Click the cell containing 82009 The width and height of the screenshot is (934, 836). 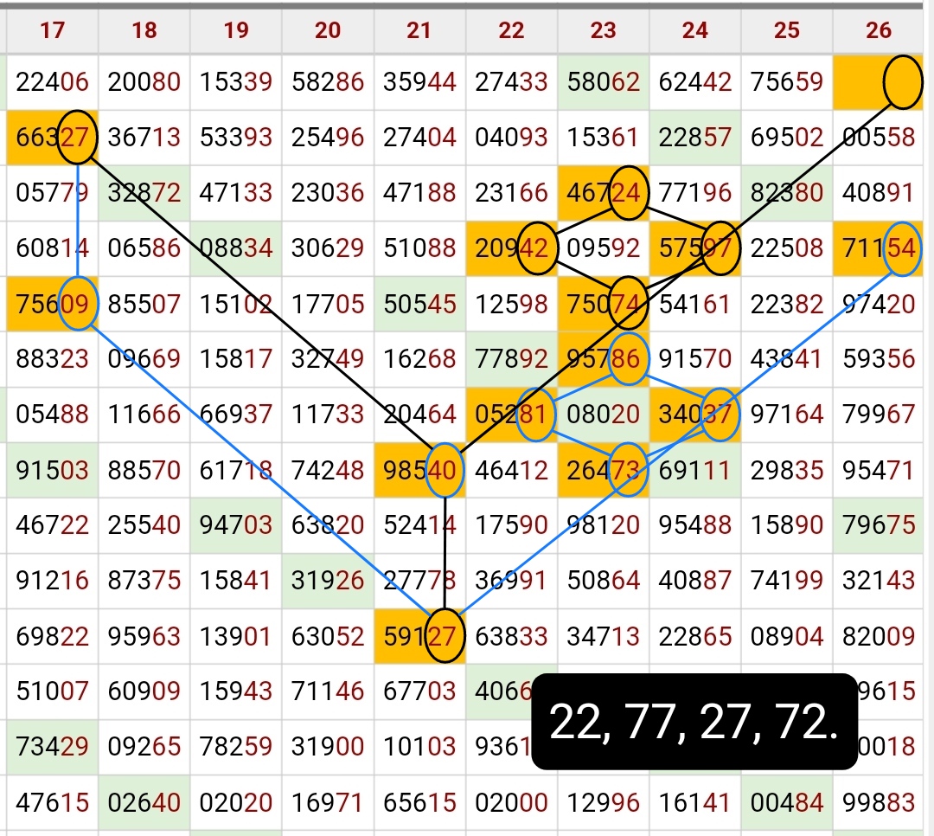(879, 637)
